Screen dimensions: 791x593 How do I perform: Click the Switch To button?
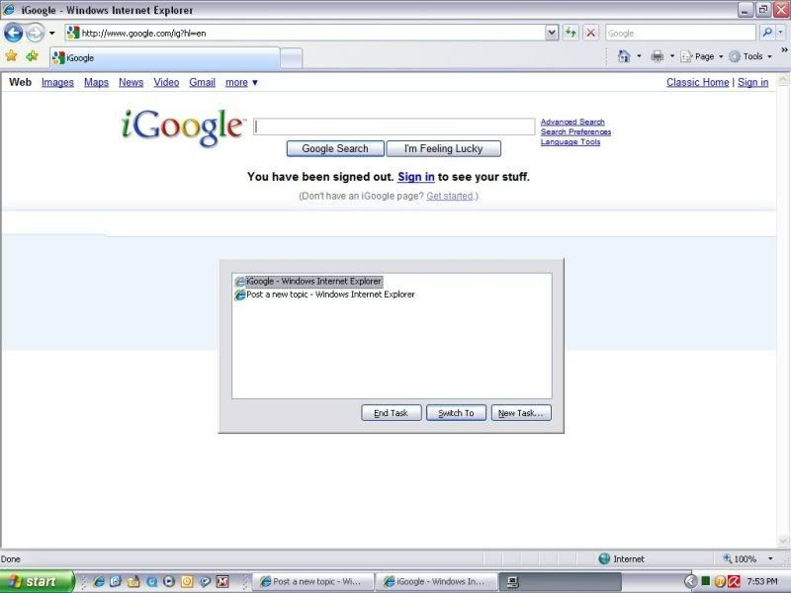tap(456, 413)
